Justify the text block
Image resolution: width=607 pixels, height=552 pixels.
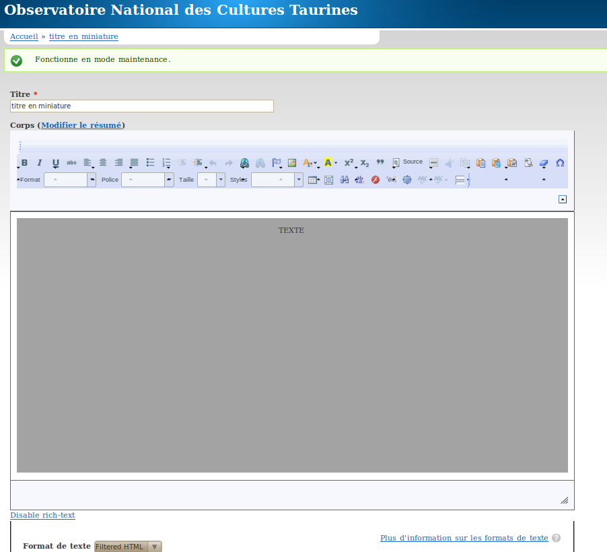[x=135, y=163]
